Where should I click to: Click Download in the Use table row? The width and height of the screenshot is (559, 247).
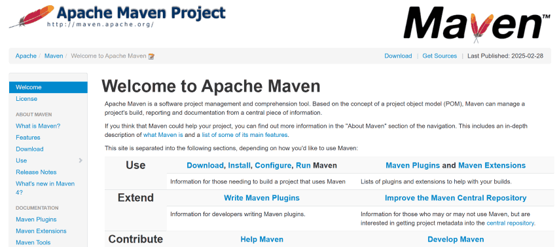tap(206, 166)
